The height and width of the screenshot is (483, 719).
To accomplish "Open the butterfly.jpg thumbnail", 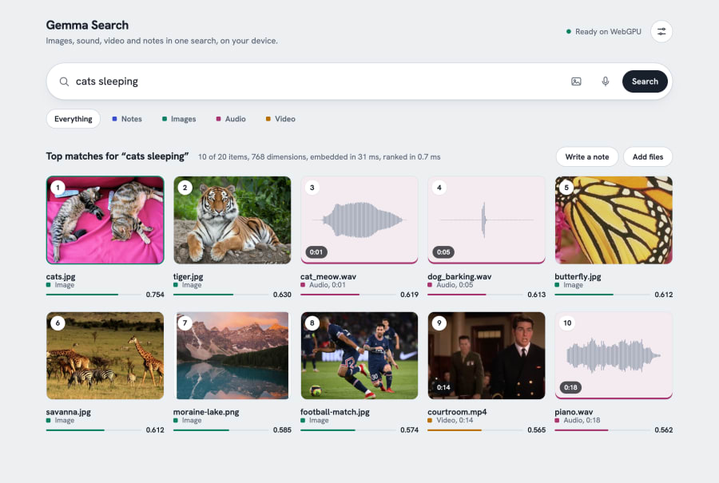I will point(614,220).
